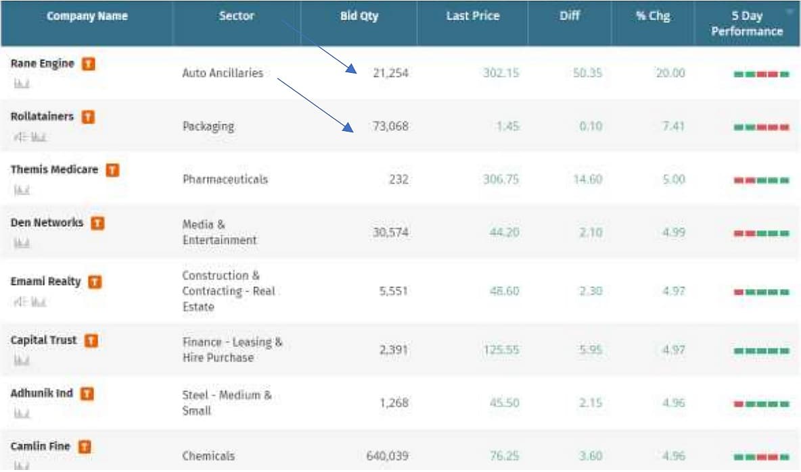Open the Emami Realty company link
Image resolution: width=801 pixels, height=472 pixels.
(45, 282)
